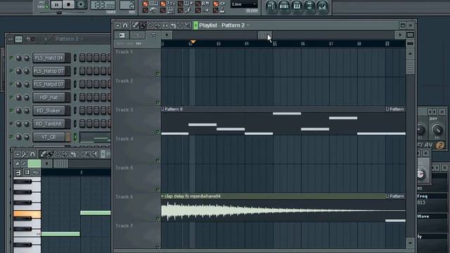Open the Piano Roll shortcut icon
This screenshot has height=253, width=450.
pyautogui.click(x=297, y=6)
